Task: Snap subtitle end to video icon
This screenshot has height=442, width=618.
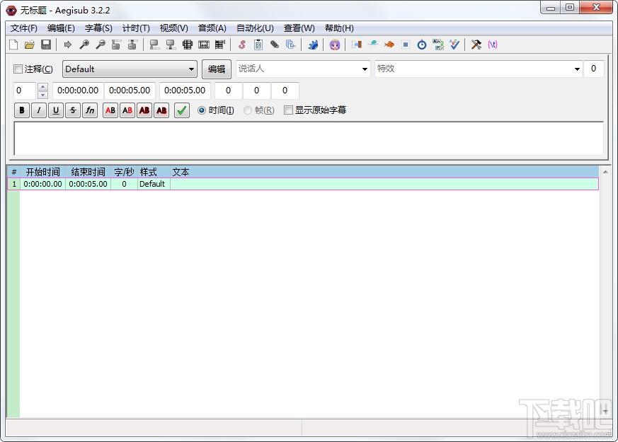Action: pos(171,45)
